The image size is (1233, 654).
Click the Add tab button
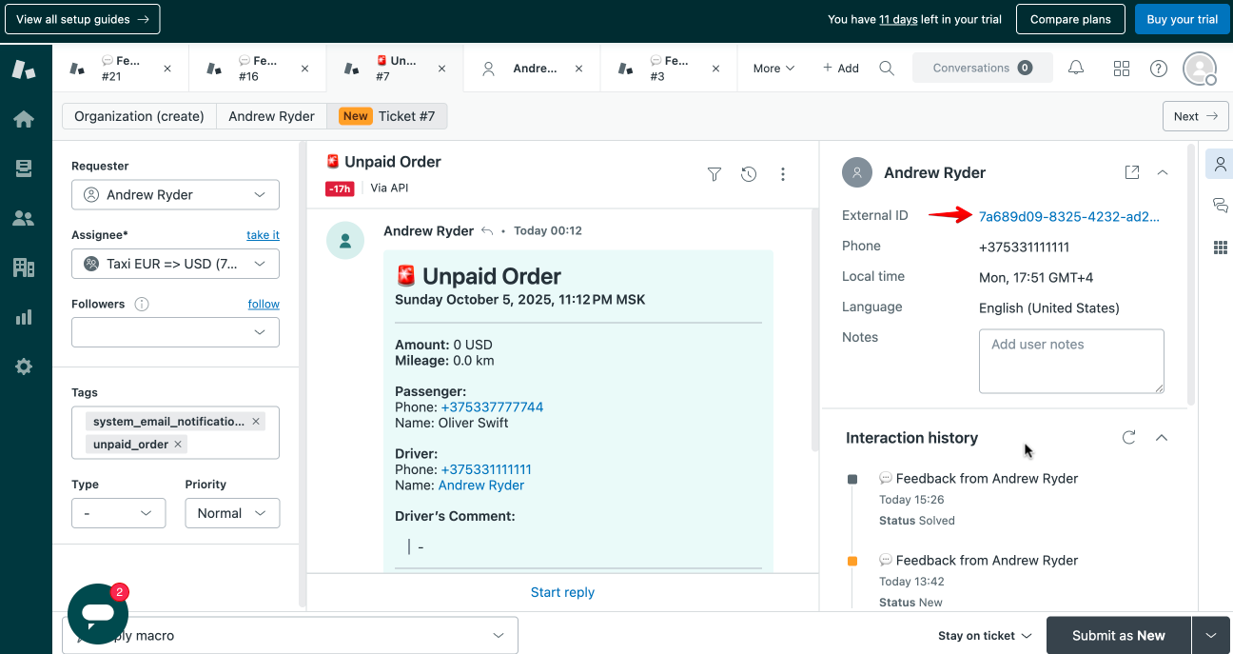pyautogui.click(x=841, y=69)
